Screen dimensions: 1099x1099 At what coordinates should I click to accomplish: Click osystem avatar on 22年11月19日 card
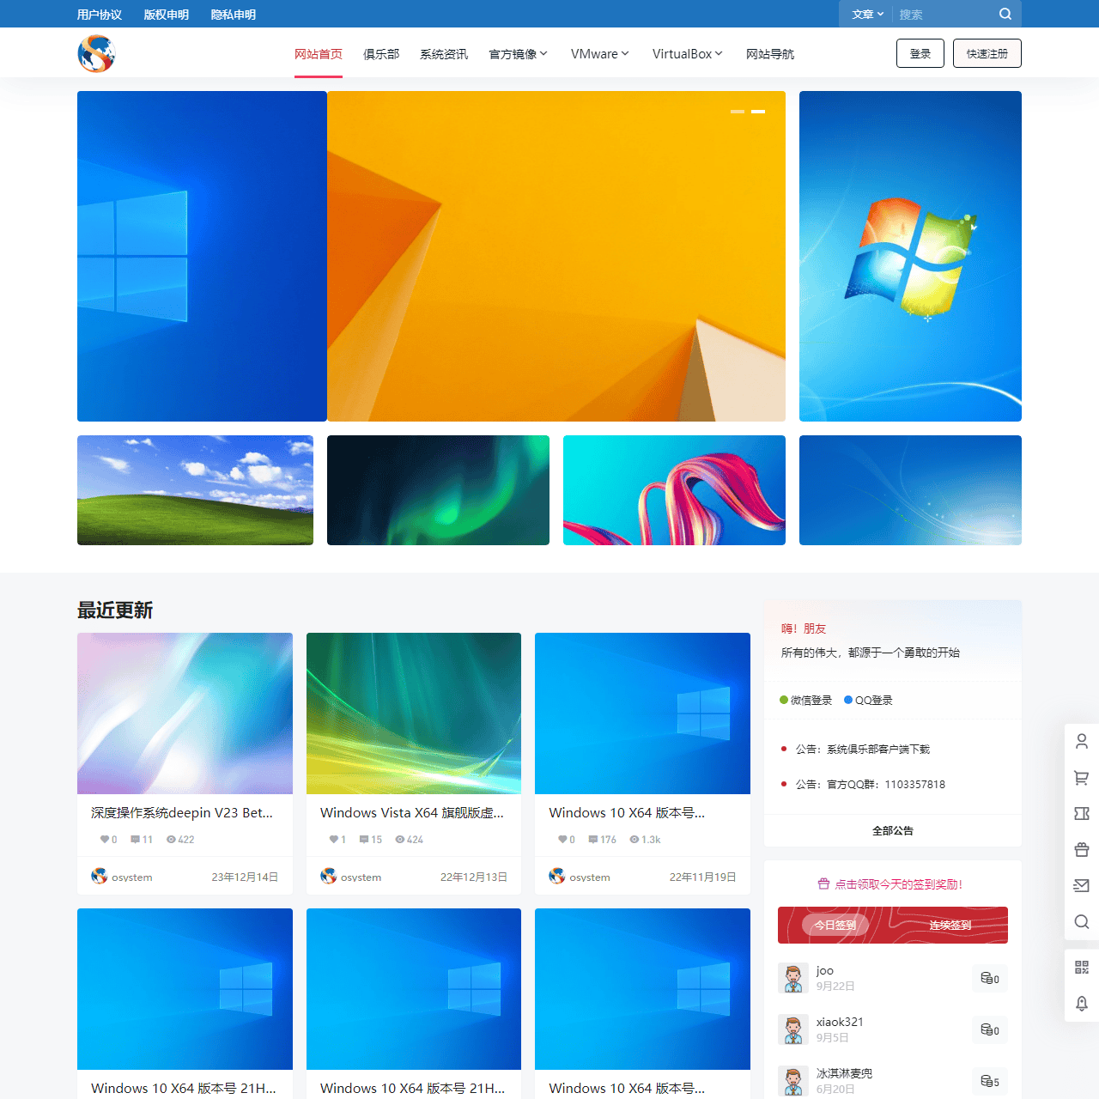(x=557, y=876)
